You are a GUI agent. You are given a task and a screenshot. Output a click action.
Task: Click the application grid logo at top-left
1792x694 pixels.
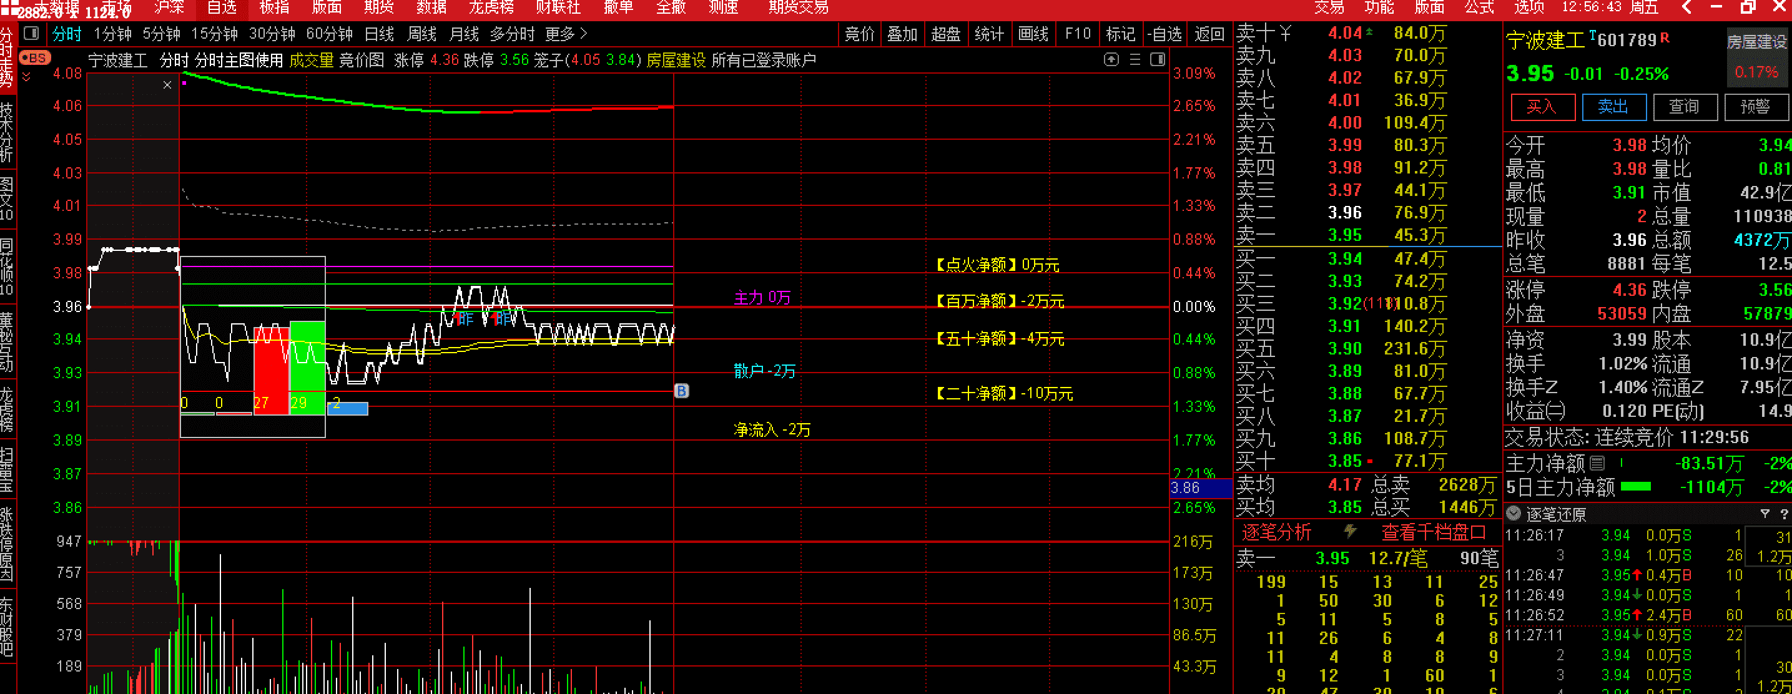click(9, 7)
